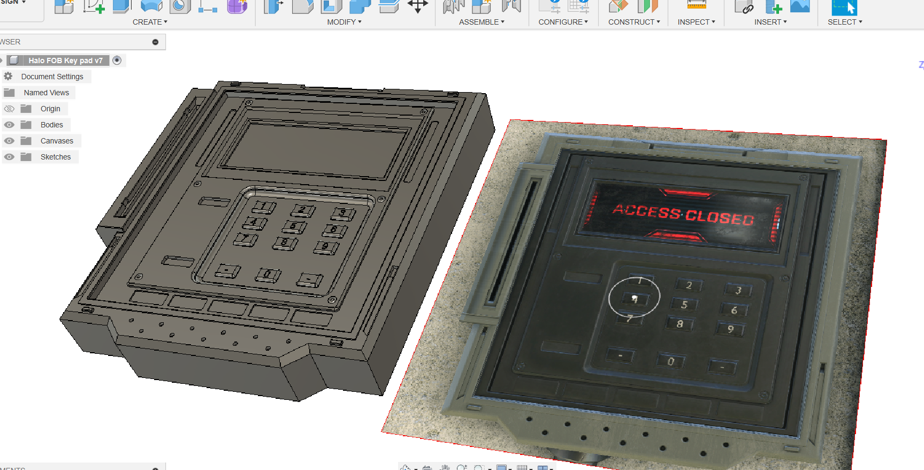Select the Named Views browser item

click(x=47, y=93)
